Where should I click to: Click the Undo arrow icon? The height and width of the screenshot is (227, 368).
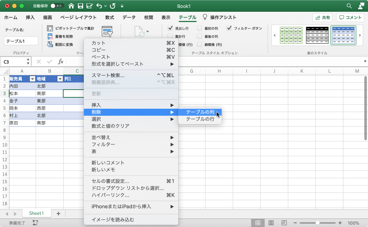[x=99, y=6]
